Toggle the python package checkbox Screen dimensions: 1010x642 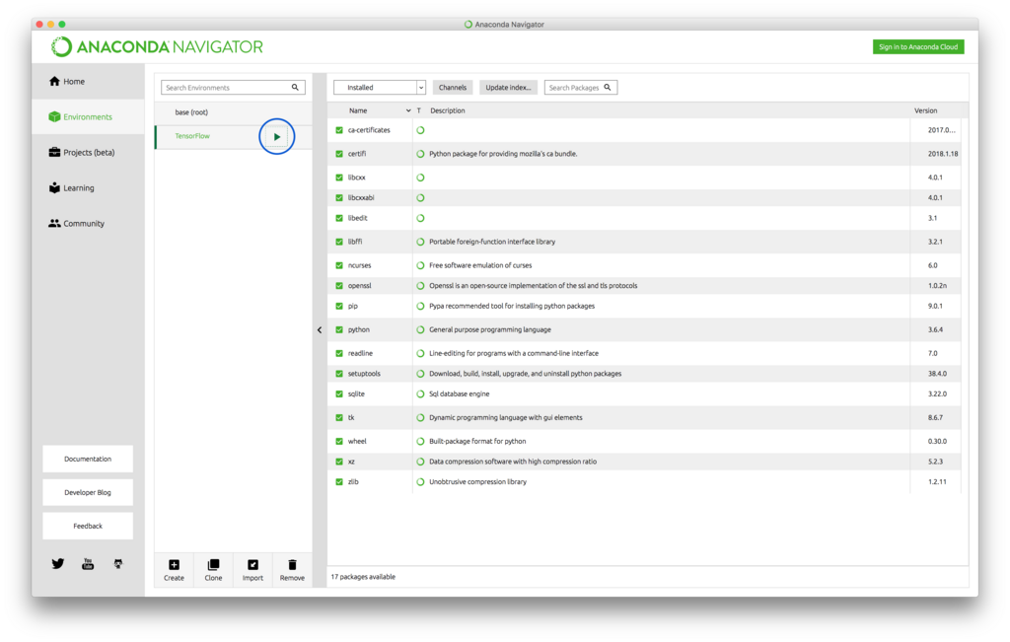click(339, 329)
